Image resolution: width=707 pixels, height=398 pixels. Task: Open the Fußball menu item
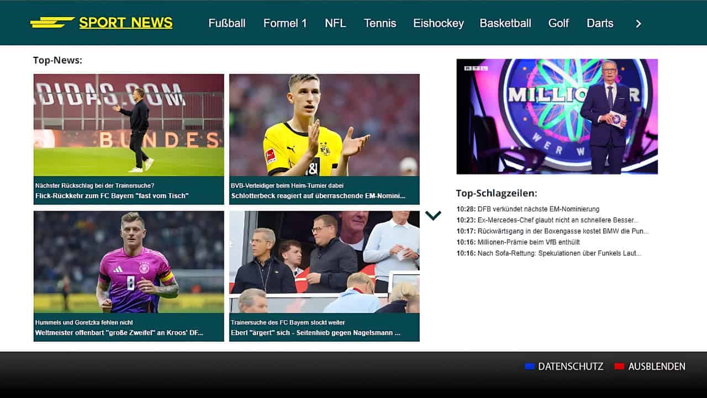226,23
